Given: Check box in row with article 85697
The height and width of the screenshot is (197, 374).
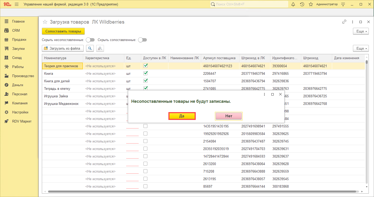Looking at the screenshot, I should pyautogui.click(x=146, y=186).
